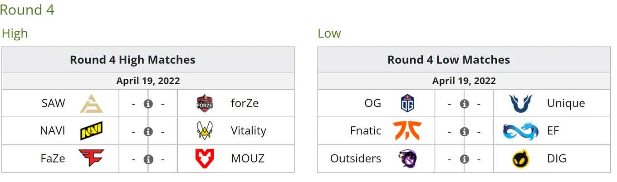Click the Unique team logo

(x=520, y=104)
